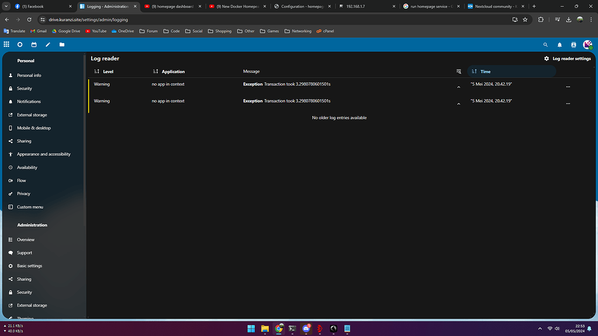Open the Calendar icon in the header

[x=33, y=44]
